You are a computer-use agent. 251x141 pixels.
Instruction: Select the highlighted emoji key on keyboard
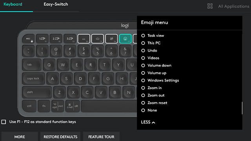tap(125, 39)
